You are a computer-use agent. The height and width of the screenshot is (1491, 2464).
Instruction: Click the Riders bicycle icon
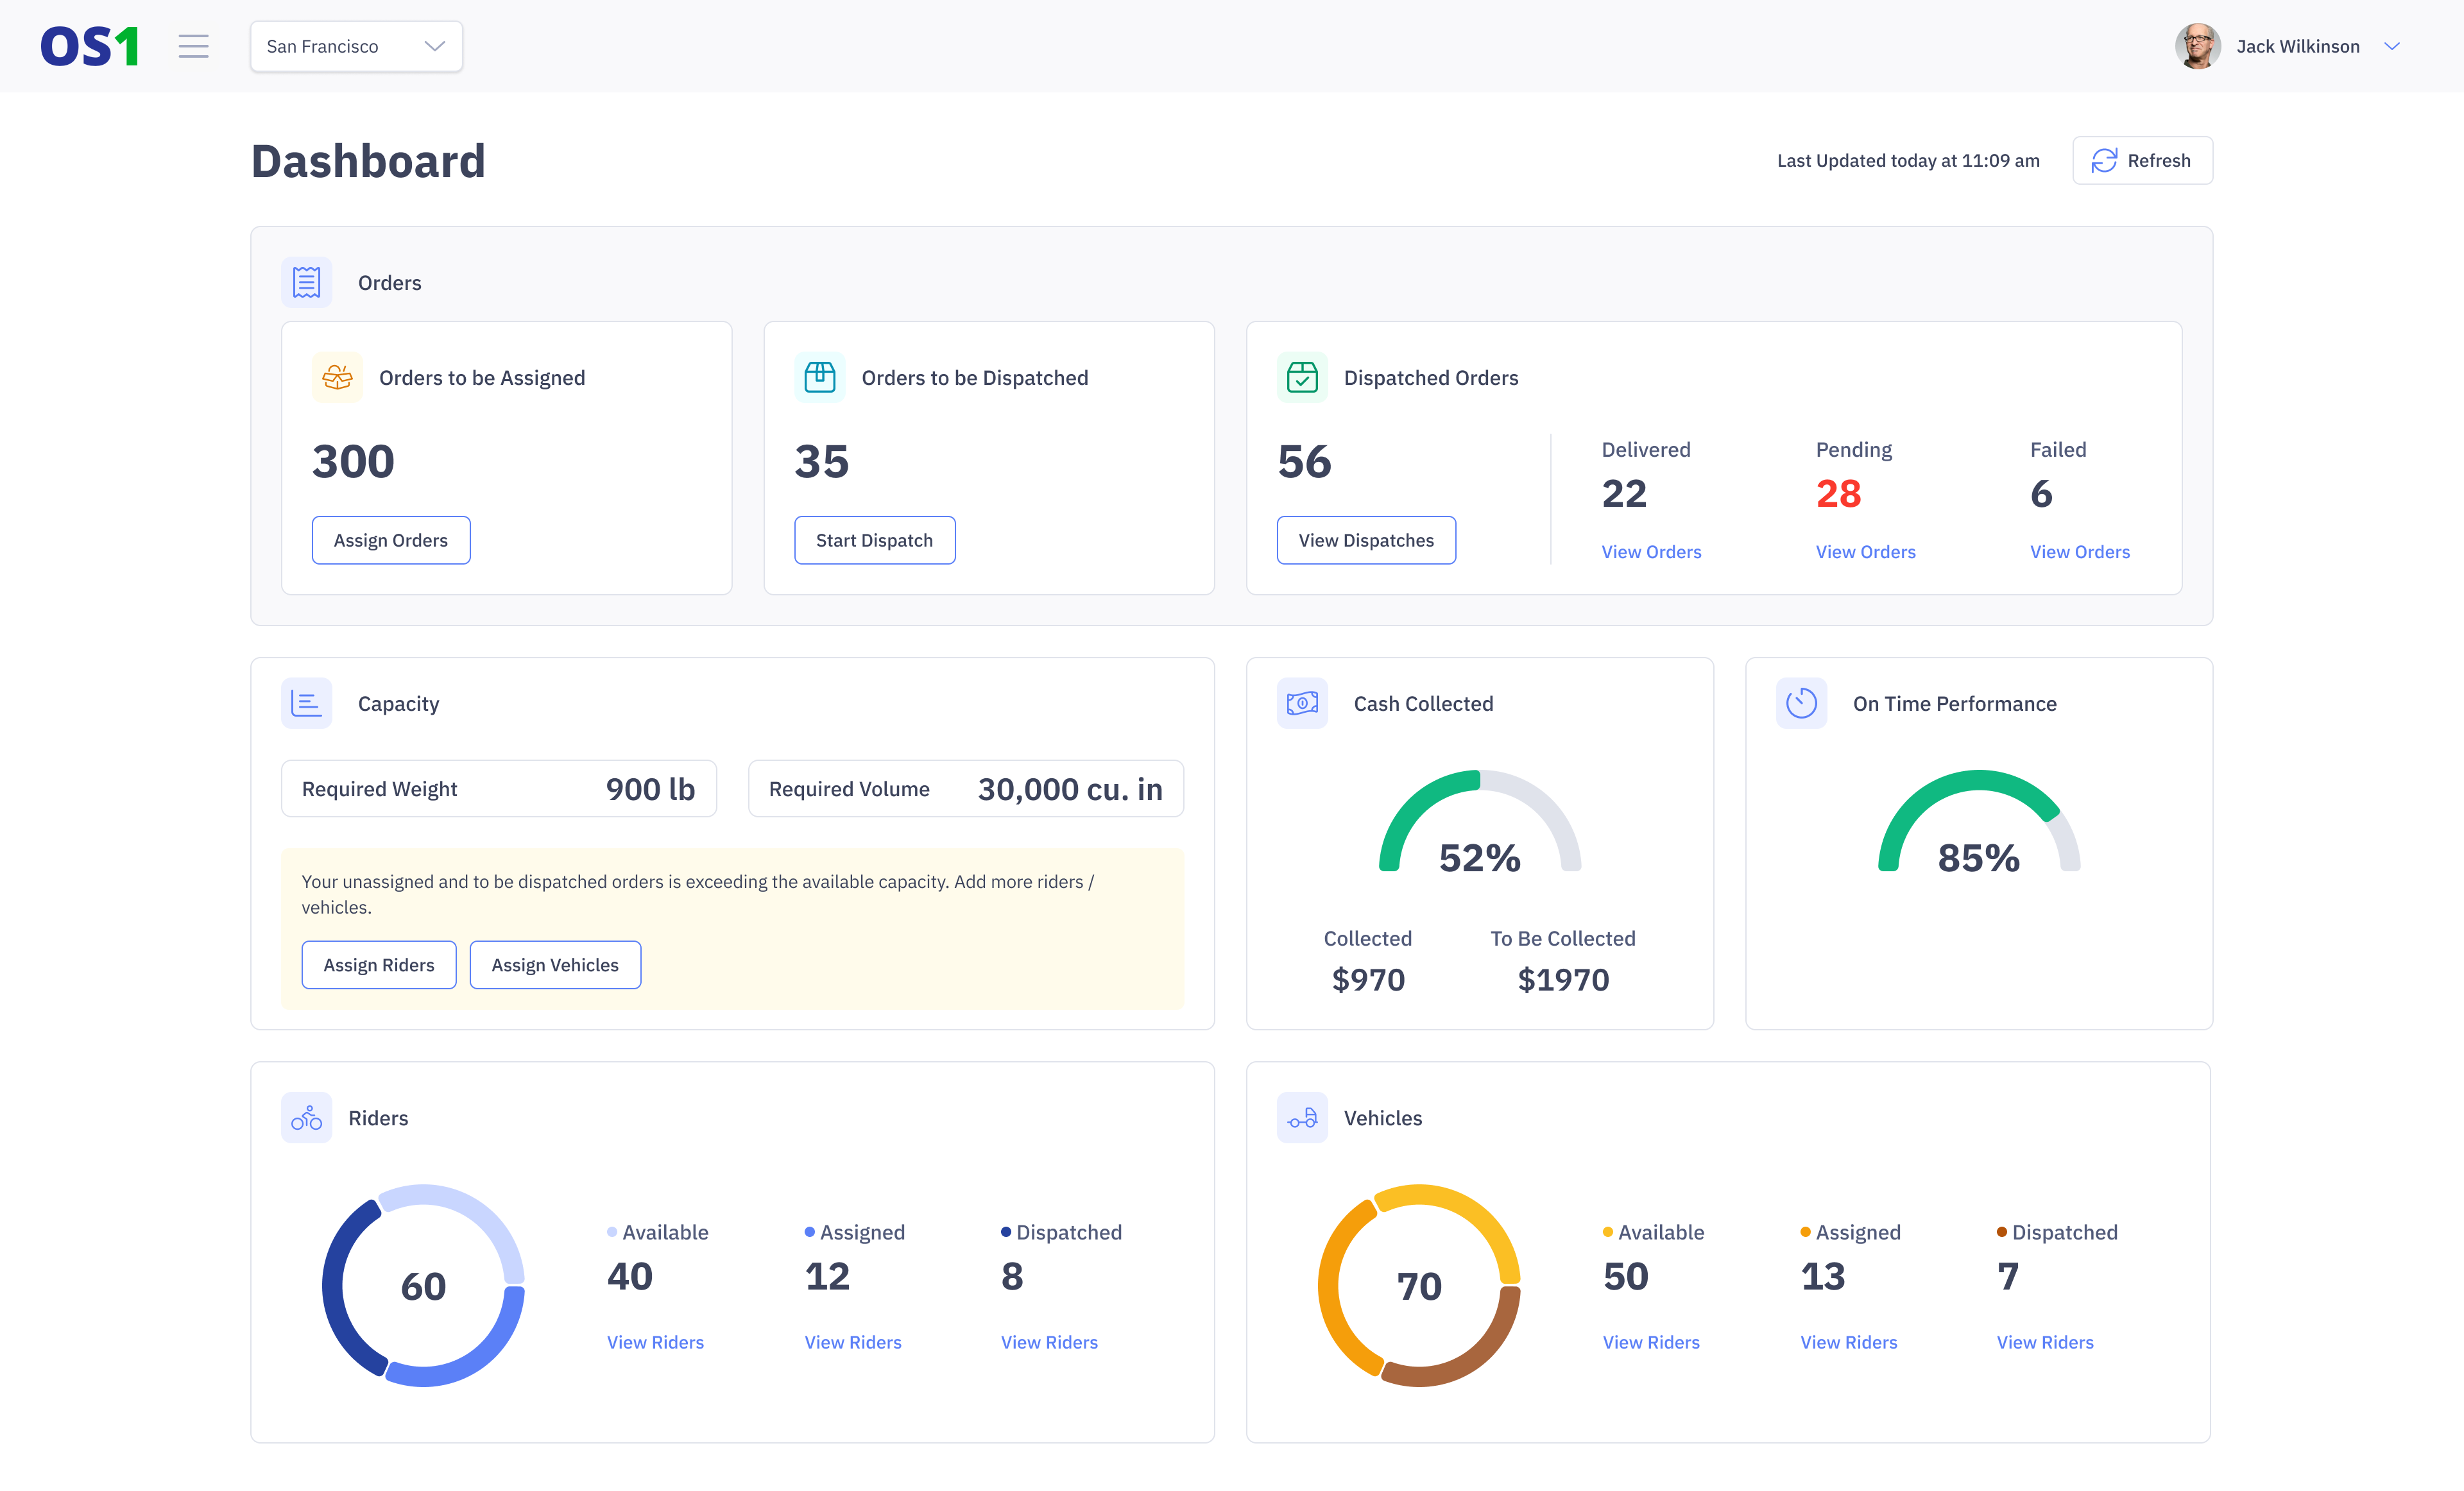(x=307, y=1117)
